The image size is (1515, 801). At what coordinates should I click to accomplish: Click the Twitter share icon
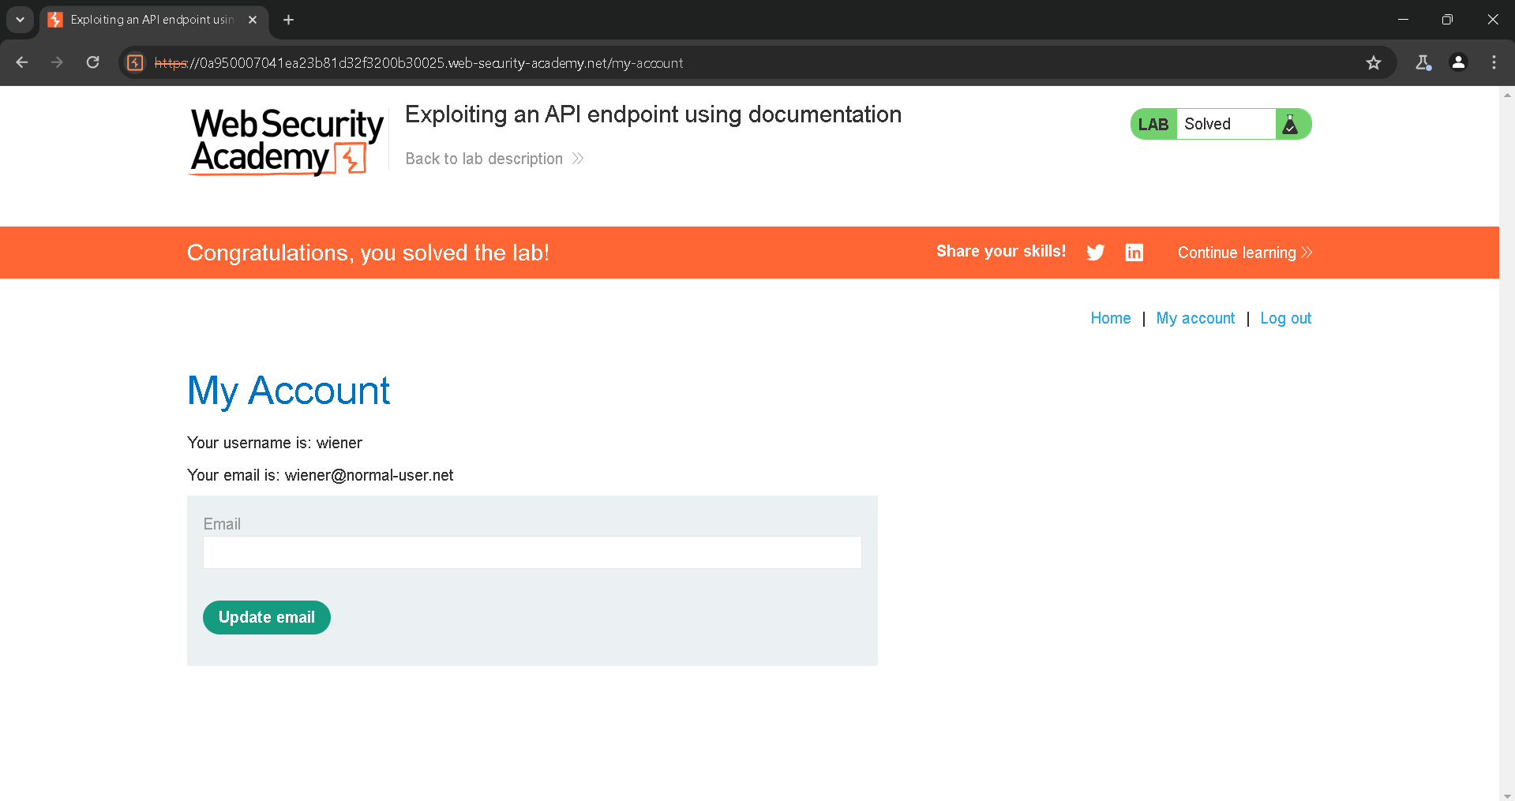pos(1095,253)
